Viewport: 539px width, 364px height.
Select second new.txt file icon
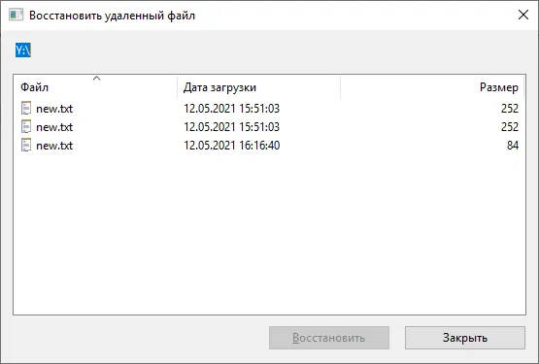tap(26, 126)
